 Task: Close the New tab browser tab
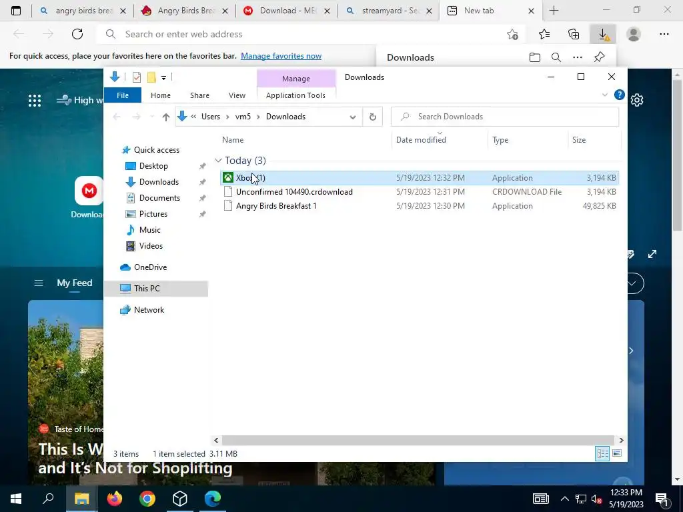pos(531,11)
